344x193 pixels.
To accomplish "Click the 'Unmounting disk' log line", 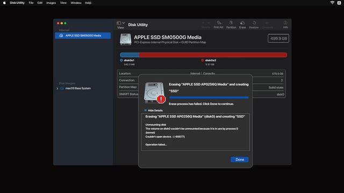I will (x=156, y=125).
